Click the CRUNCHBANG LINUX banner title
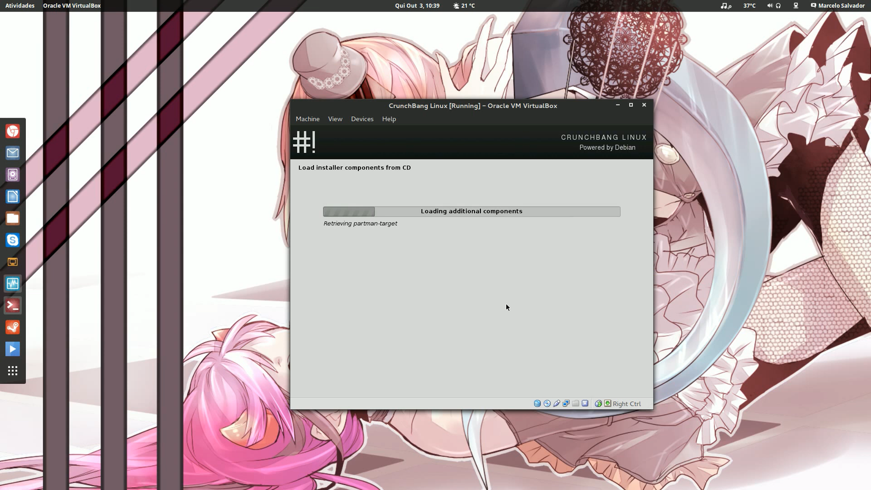 coord(604,137)
